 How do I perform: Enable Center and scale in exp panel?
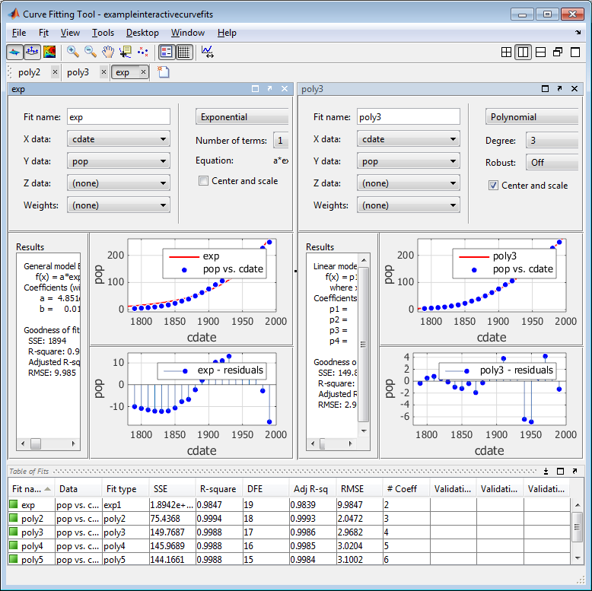203,181
